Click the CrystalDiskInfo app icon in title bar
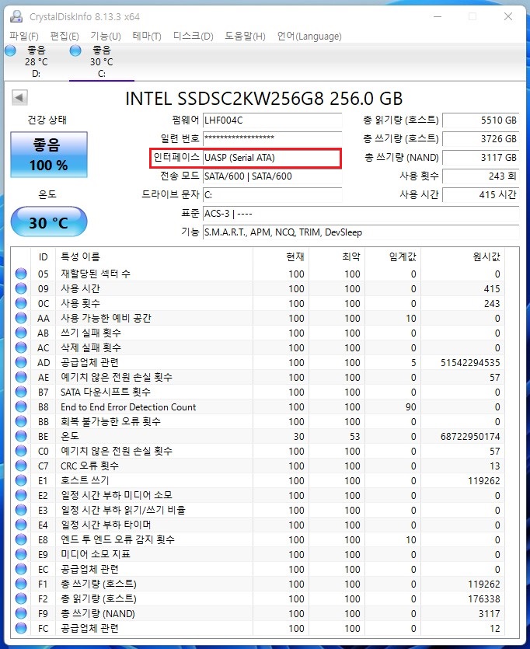Viewport: 530px width, 649px height. pyautogui.click(x=16, y=16)
